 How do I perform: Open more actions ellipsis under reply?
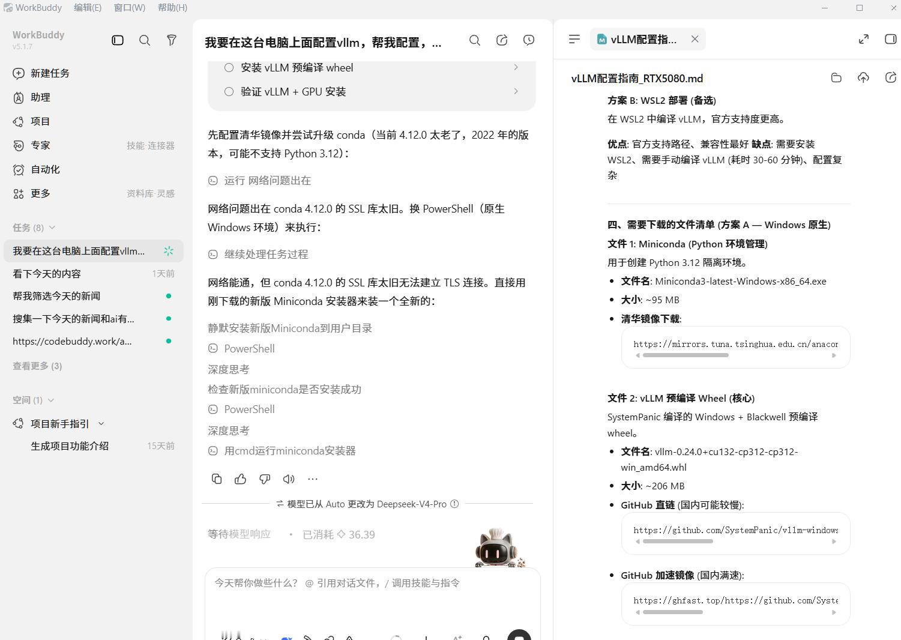[313, 478]
